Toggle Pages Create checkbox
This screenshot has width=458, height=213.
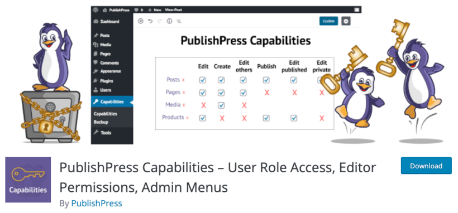221,93
